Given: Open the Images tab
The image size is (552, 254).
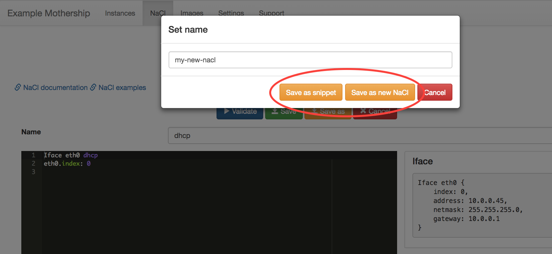Looking at the screenshot, I should pos(192,13).
